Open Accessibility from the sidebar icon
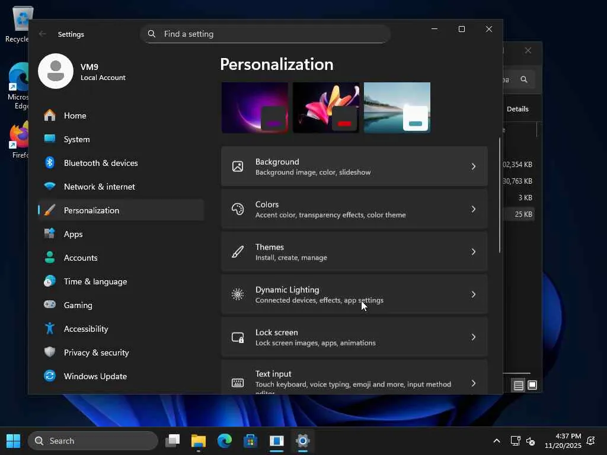 [x=50, y=329]
